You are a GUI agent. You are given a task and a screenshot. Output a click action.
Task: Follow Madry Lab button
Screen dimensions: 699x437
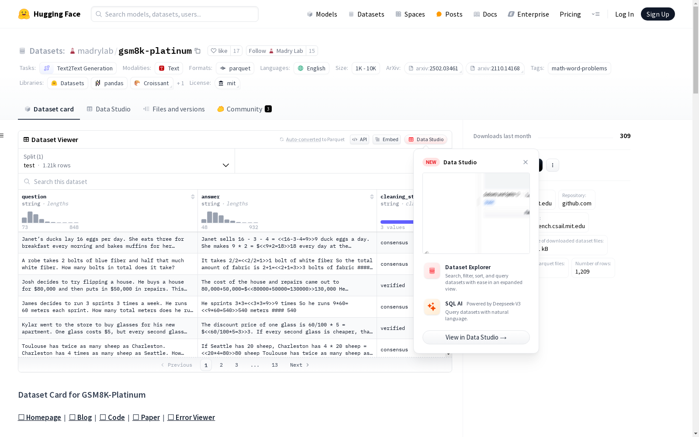(276, 51)
